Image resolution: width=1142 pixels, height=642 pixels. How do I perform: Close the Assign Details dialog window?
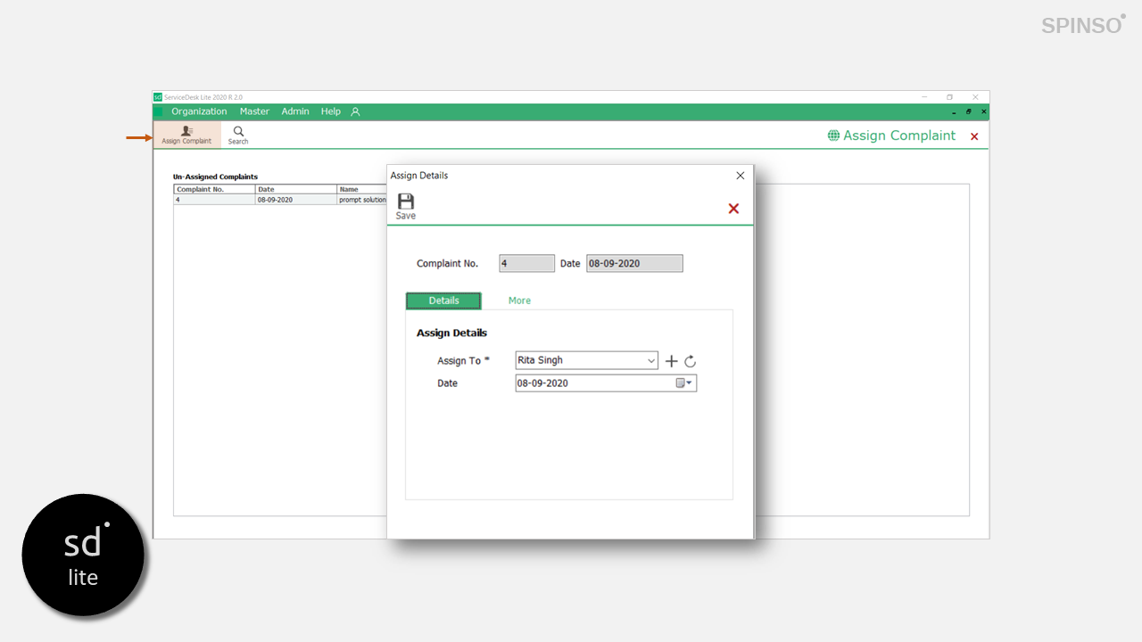pos(740,176)
